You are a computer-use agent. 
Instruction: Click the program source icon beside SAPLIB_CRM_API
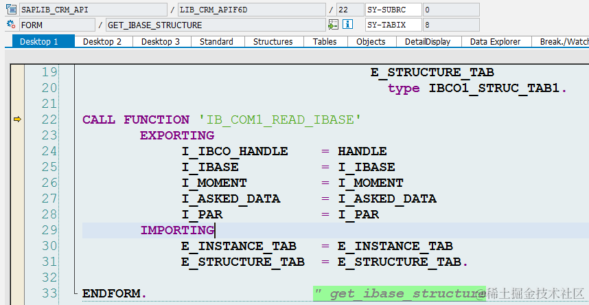click(10, 9)
